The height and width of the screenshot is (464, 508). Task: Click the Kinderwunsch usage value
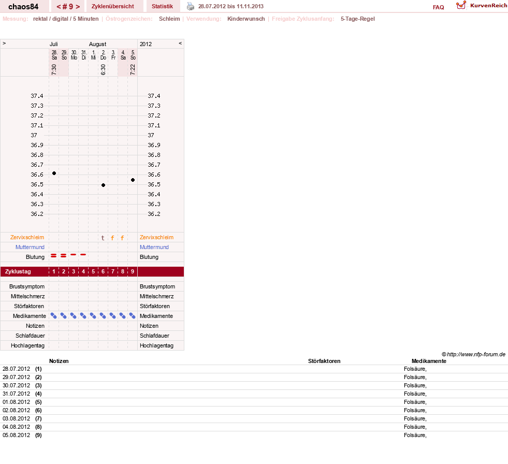[246, 19]
